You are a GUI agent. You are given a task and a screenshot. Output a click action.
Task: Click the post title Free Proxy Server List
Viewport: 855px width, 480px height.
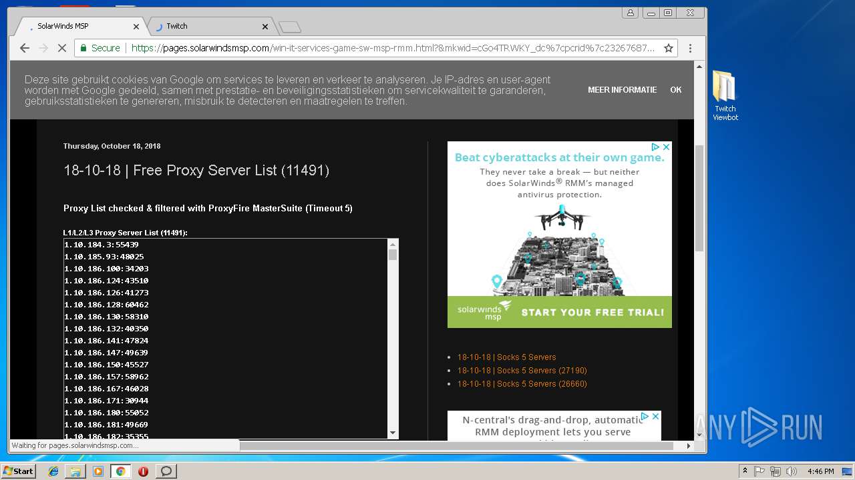(x=196, y=171)
